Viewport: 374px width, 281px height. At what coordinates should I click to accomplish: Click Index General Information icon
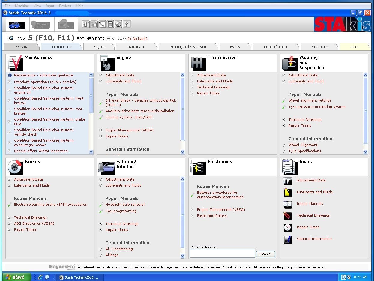(288, 239)
